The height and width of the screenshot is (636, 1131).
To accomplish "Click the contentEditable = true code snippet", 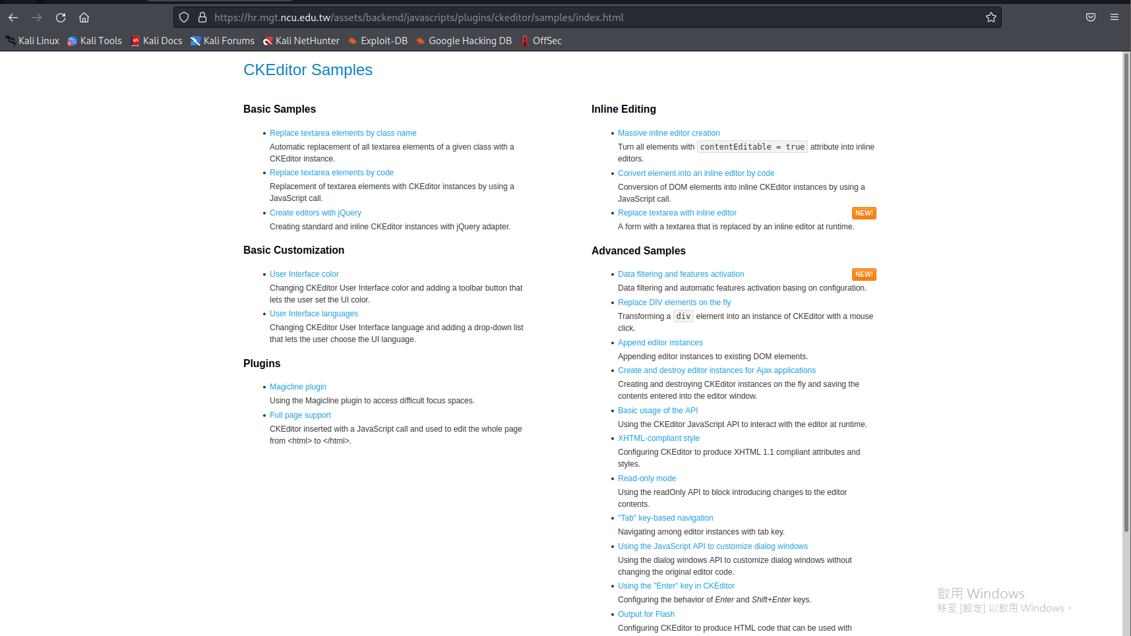I will pos(752,147).
